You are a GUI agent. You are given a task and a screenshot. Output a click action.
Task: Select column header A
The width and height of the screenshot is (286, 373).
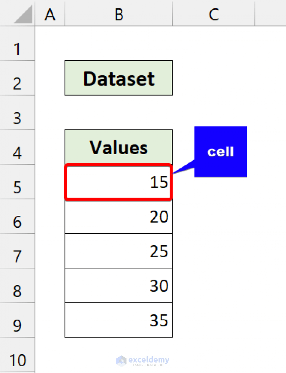(50, 14)
